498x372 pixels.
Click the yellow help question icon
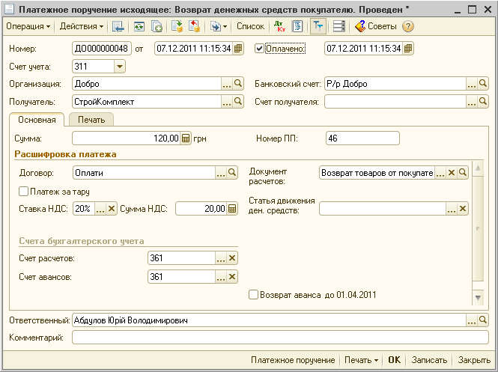click(408, 26)
